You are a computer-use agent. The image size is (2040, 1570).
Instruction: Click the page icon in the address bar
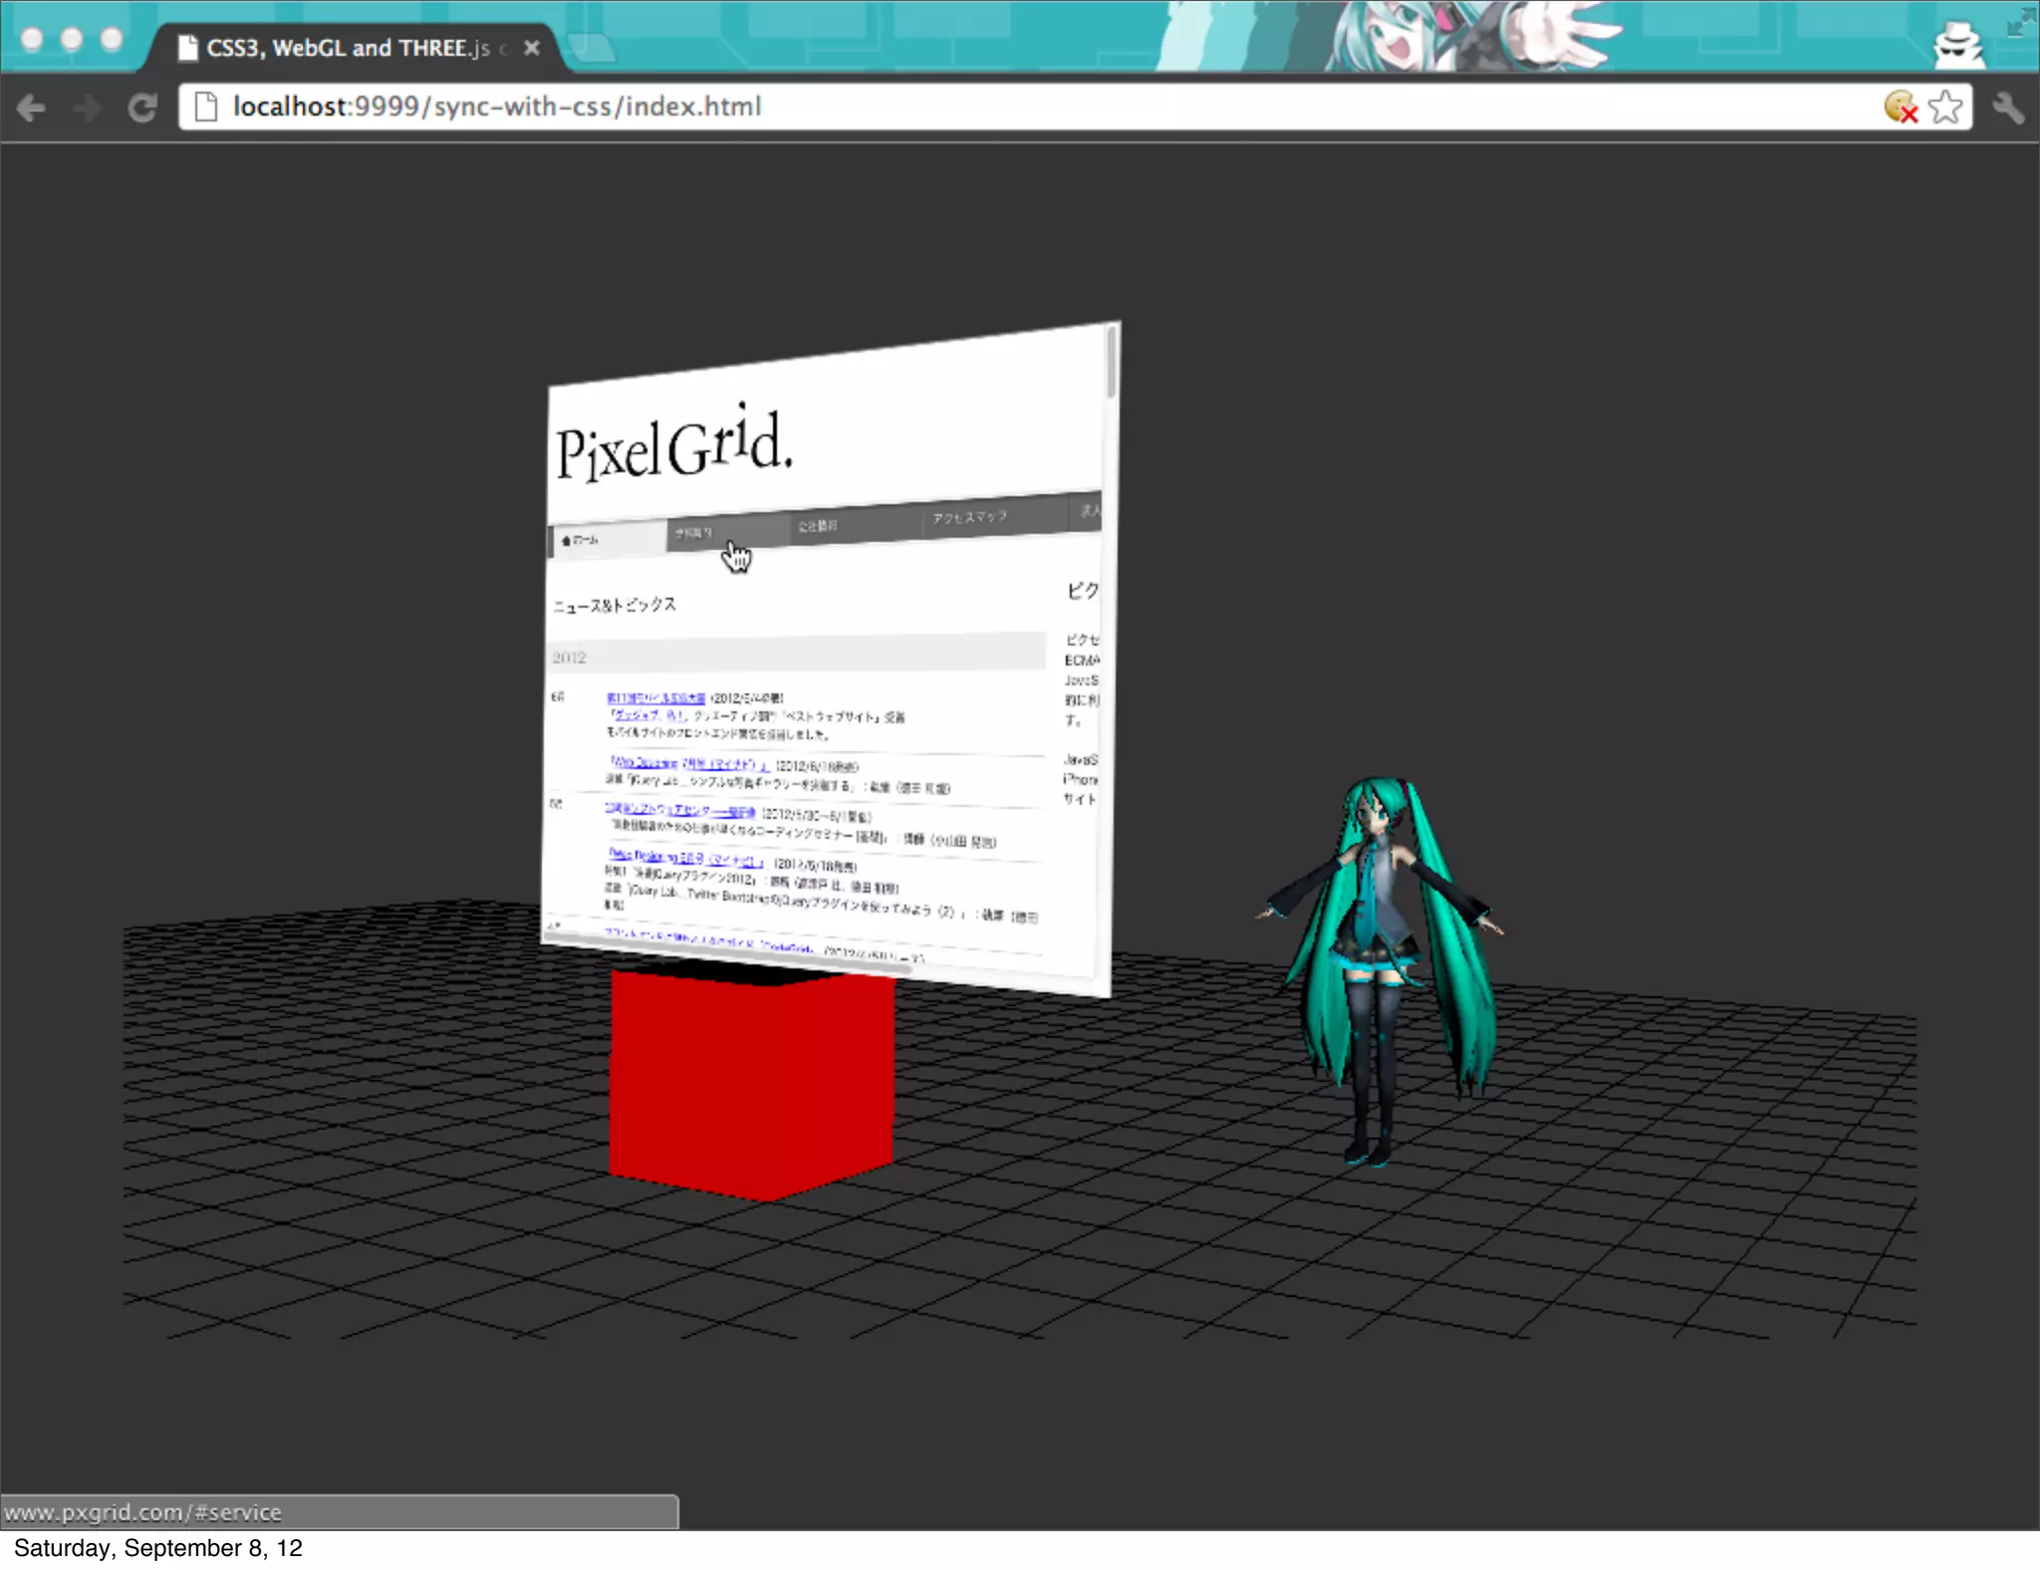click(x=205, y=107)
